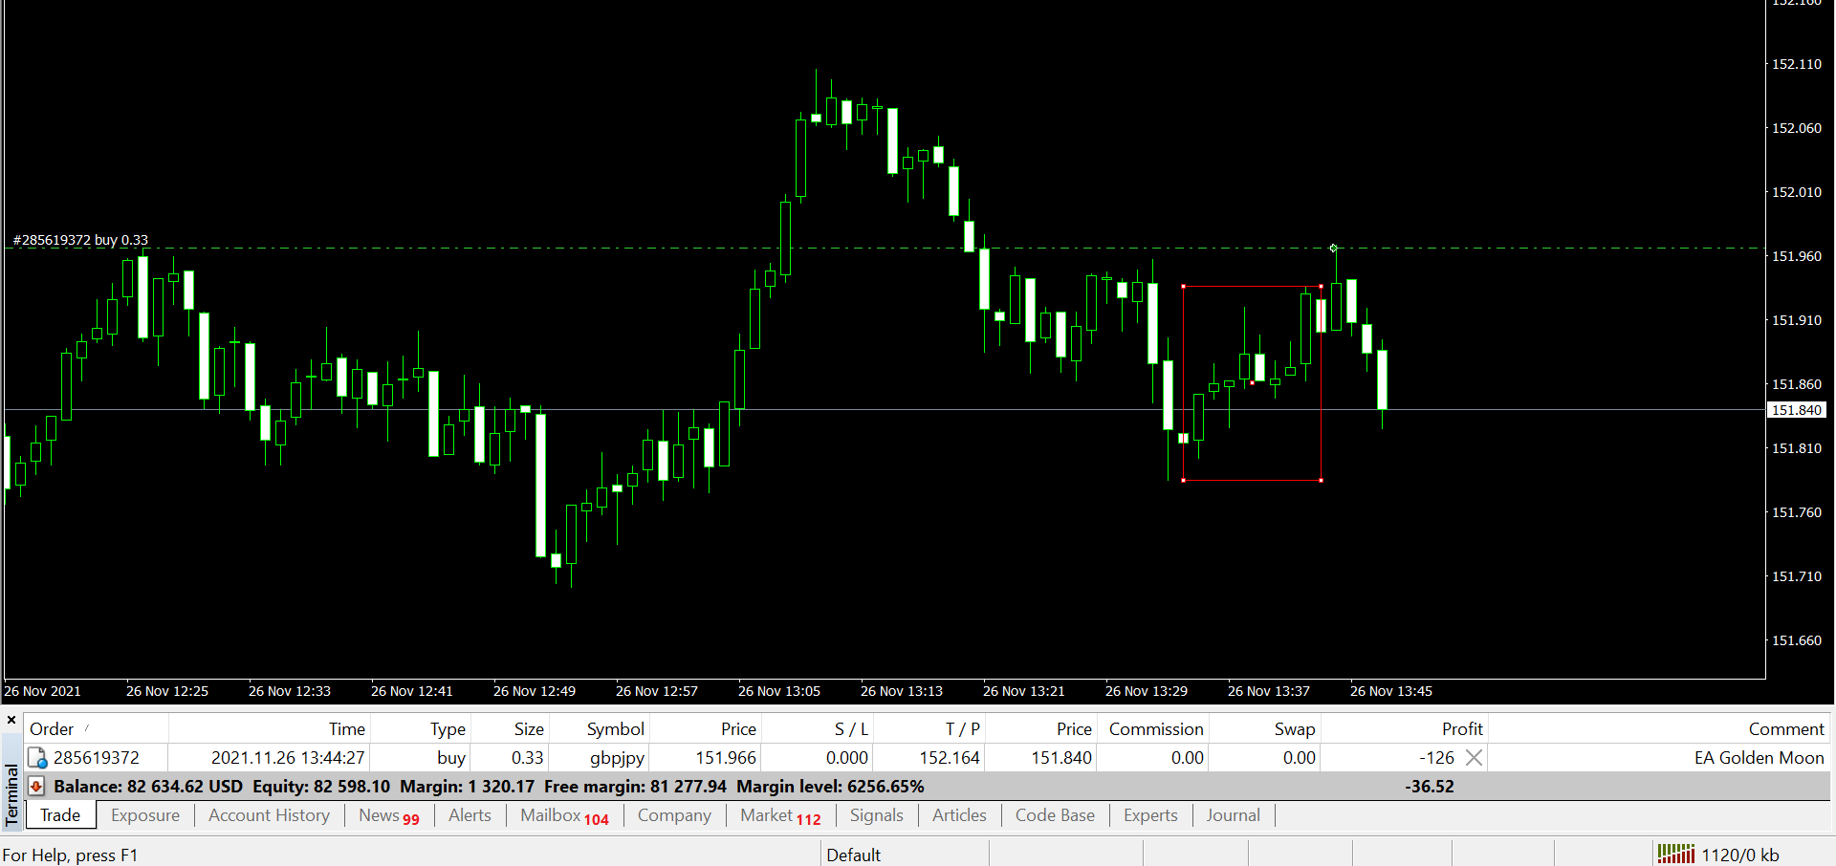The image size is (1836, 866).
Task: Sort orders by the Order column header
Action: tap(52, 729)
